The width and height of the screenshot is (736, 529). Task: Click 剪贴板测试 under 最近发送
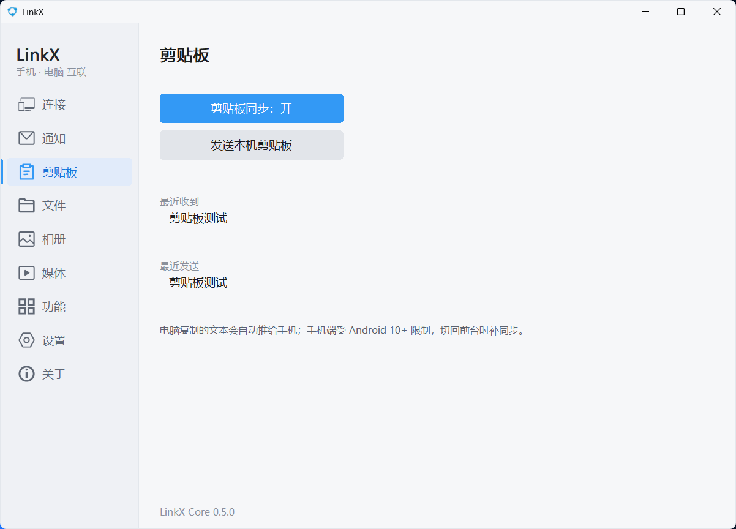coord(198,282)
